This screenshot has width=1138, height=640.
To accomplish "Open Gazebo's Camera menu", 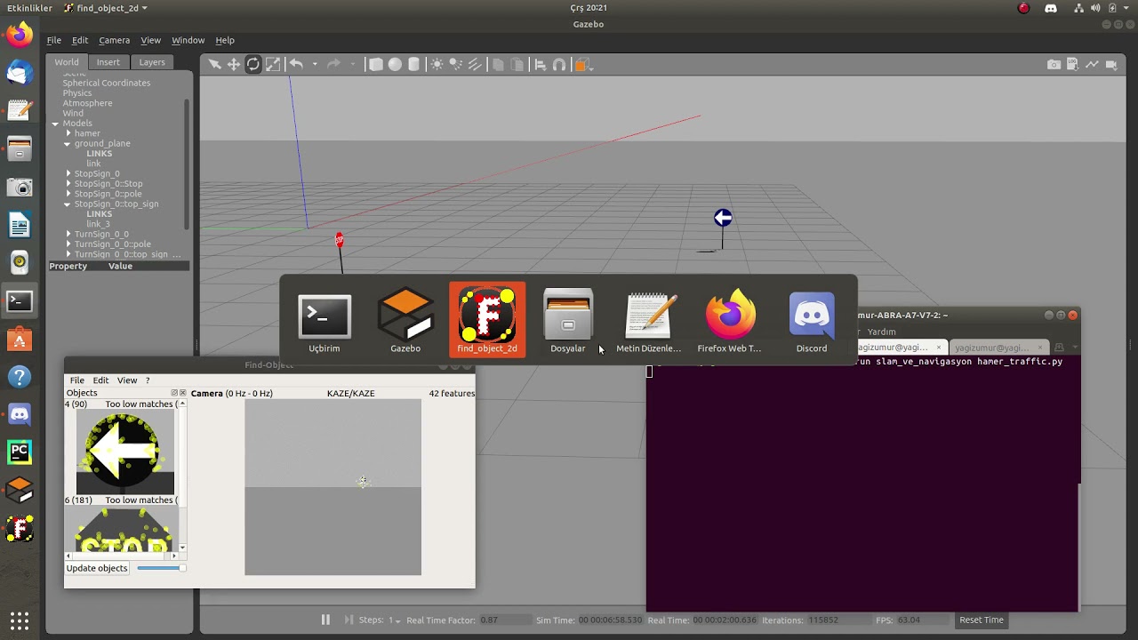I will click(x=114, y=40).
